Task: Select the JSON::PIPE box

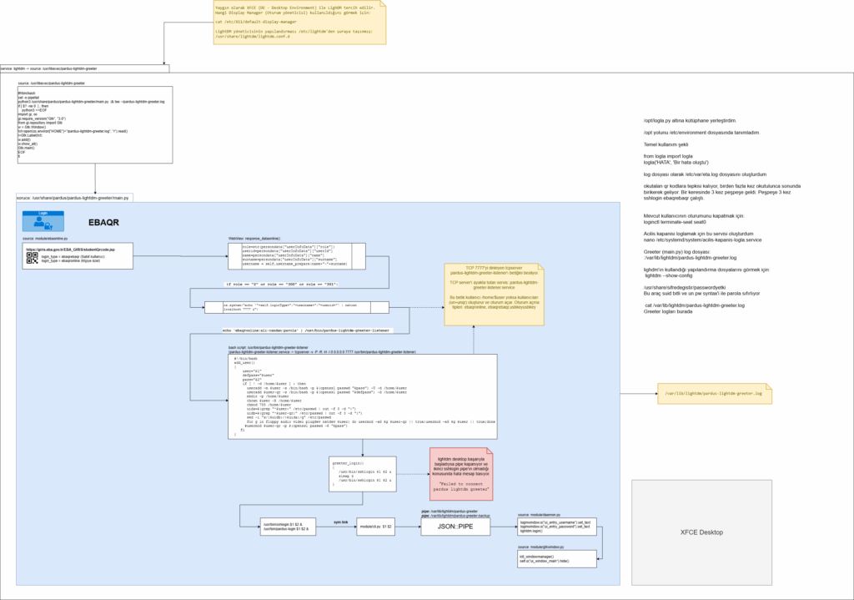Action: [x=455, y=527]
